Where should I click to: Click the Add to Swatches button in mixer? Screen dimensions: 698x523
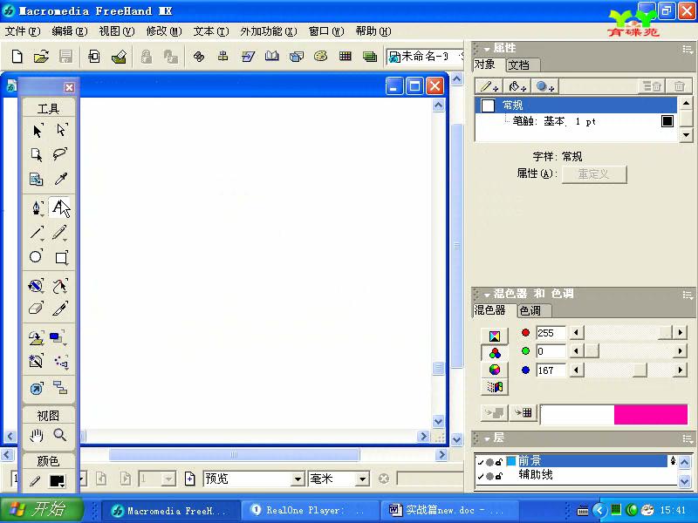[x=523, y=412]
